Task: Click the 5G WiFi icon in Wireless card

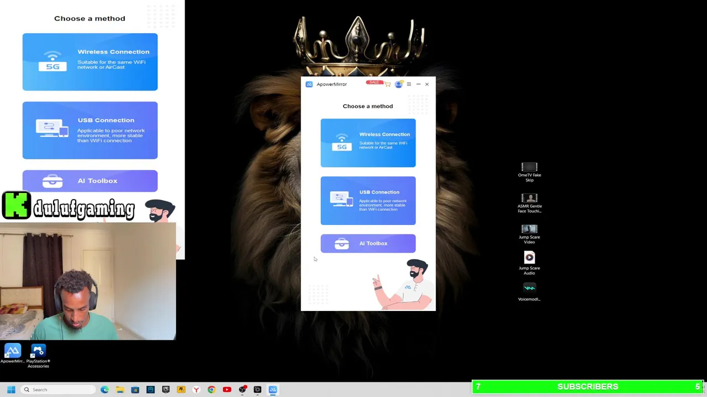Action: point(342,142)
